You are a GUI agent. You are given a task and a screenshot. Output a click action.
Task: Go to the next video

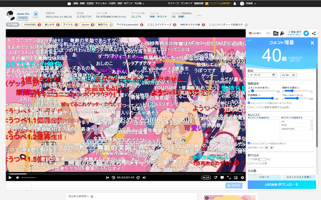144,178
